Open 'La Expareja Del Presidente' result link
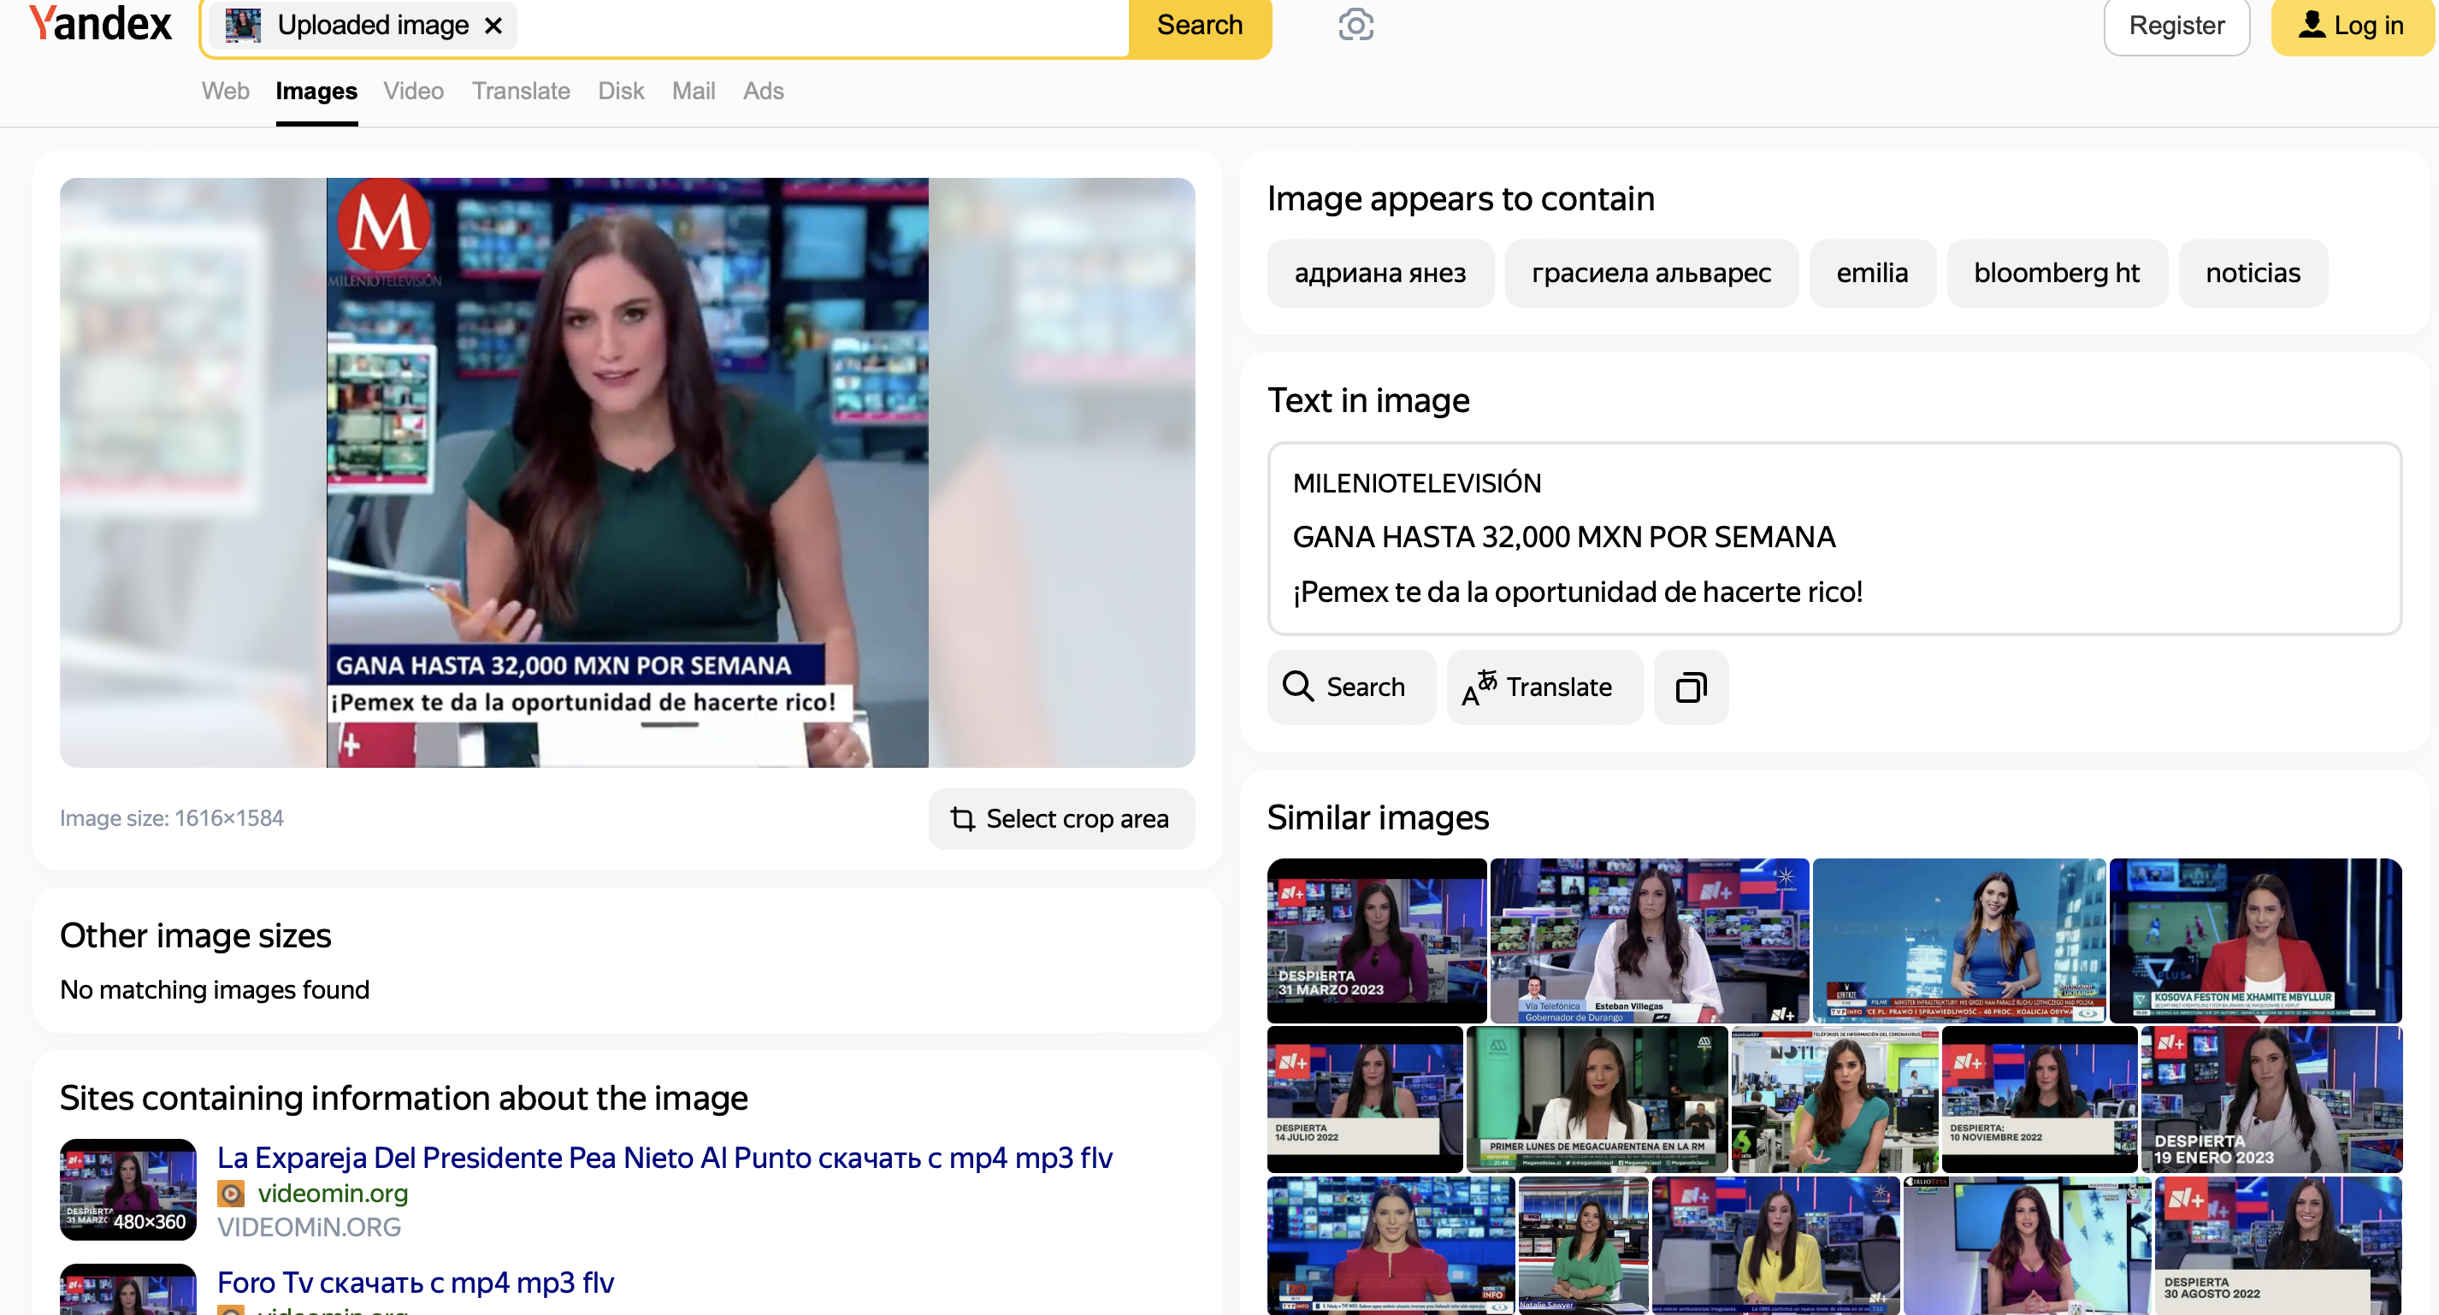2439x1315 pixels. click(x=664, y=1158)
